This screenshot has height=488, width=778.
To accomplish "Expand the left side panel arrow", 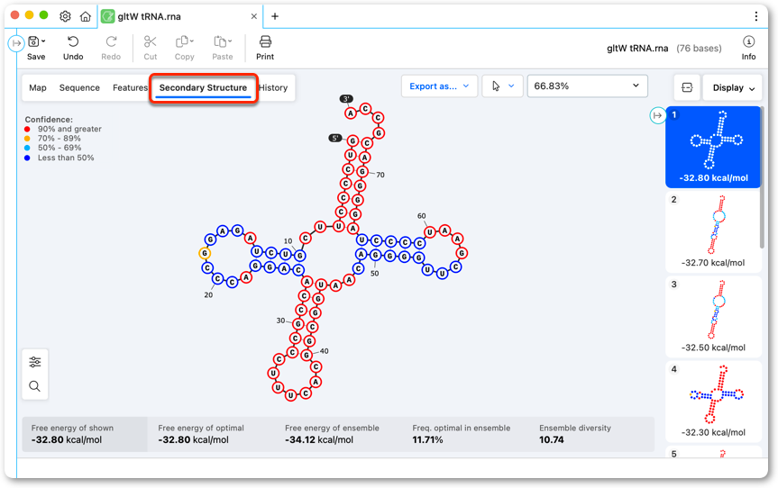I will point(16,43).
